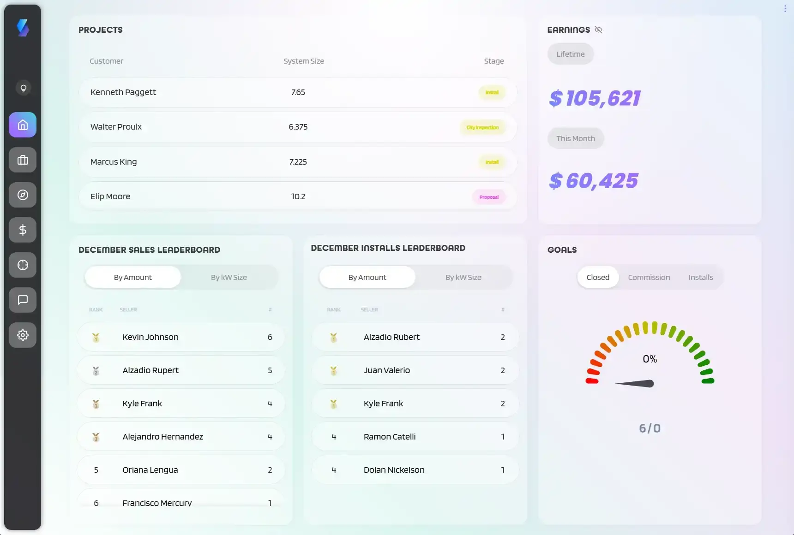The height and width of the screenshot is (535, 794).
Task: Click the $105,621 lifetime earnings amount
Action: pyautogui.click(x=595, y=98)
